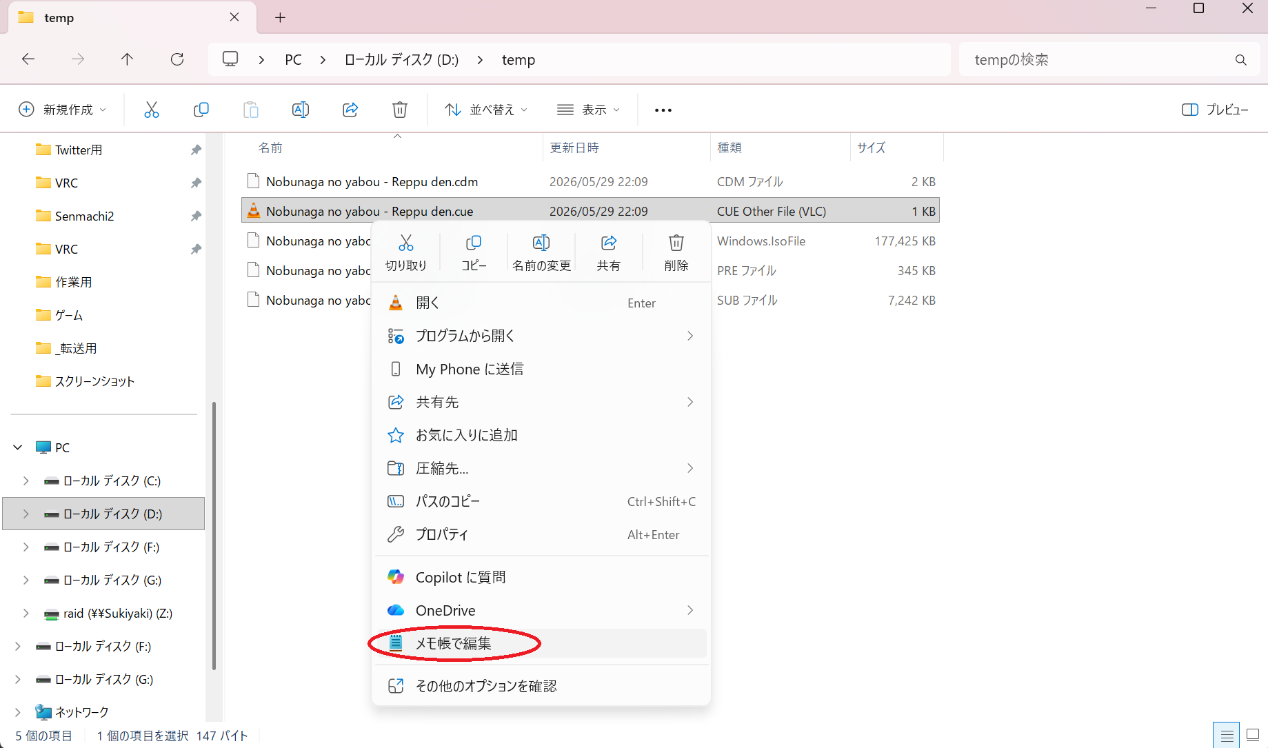Open the プログラムから開く submenu
Viewport: 1268px width, 748px height.
pos(541,336)
